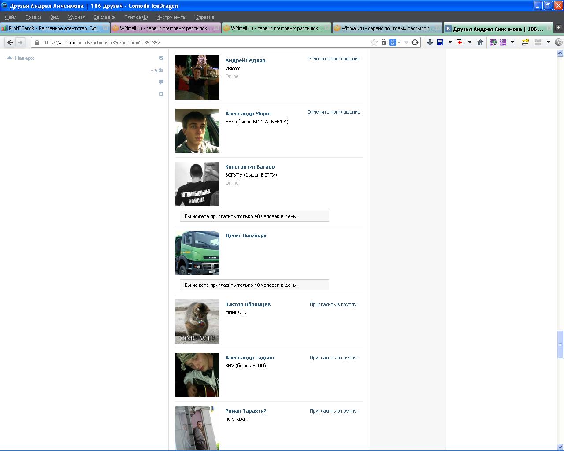The width and height of the screenshot is (564, 451).
Task: Go back to the previous page
Action: pos(10,42)
